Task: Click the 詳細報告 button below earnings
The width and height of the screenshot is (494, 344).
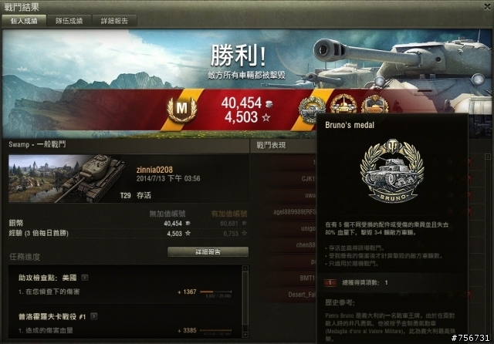Action: pos(208,251)
